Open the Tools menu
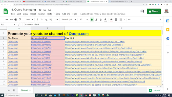Screen dimensions: 172x97 pyautogui.click(x=57, y=14)
